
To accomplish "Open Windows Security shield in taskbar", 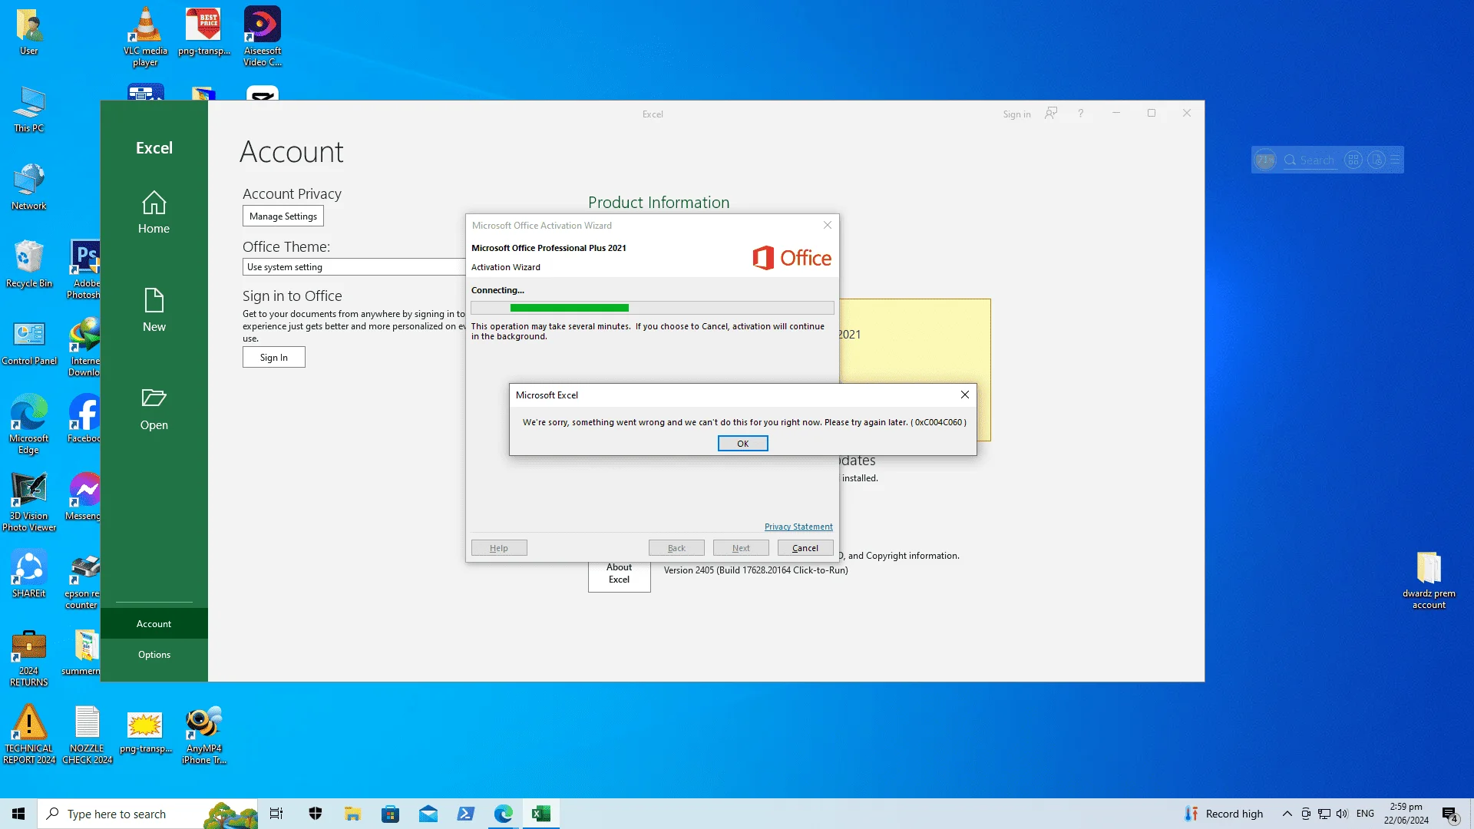I will pos(316,814).
